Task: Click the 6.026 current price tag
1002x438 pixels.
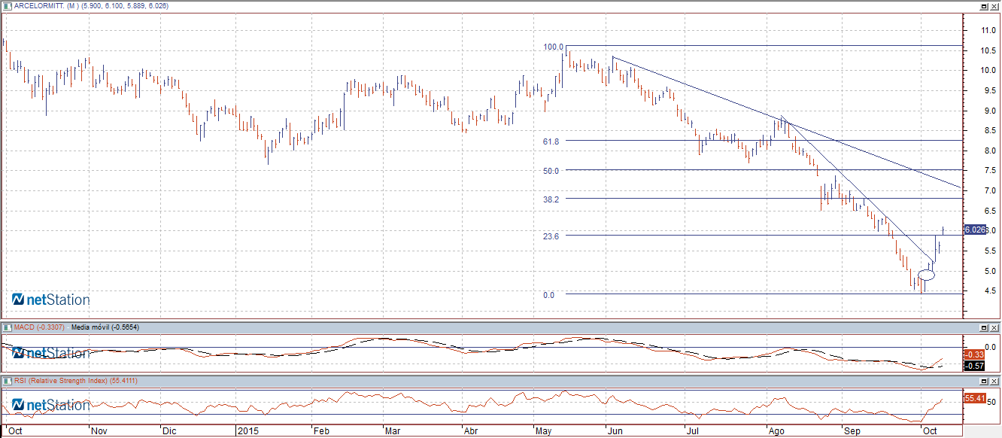Action: click(x=973, y=230)
